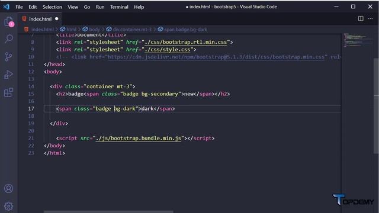379x213 pixels.
Task: Open the Run menu
Action: (100, 7)
